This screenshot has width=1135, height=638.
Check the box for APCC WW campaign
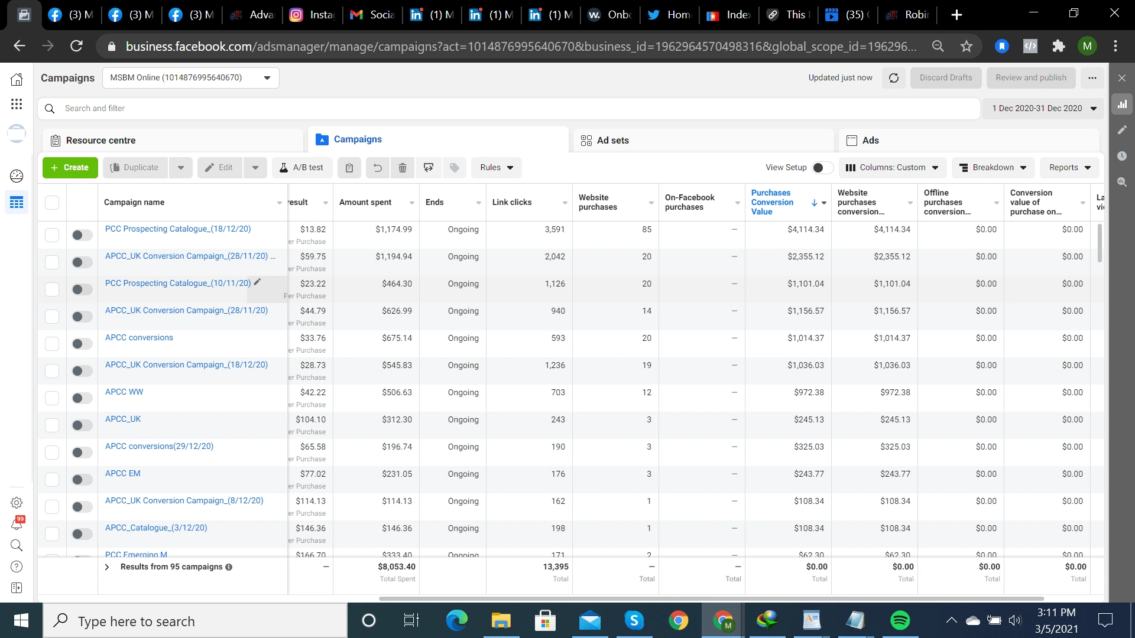[x=52, y=398]
